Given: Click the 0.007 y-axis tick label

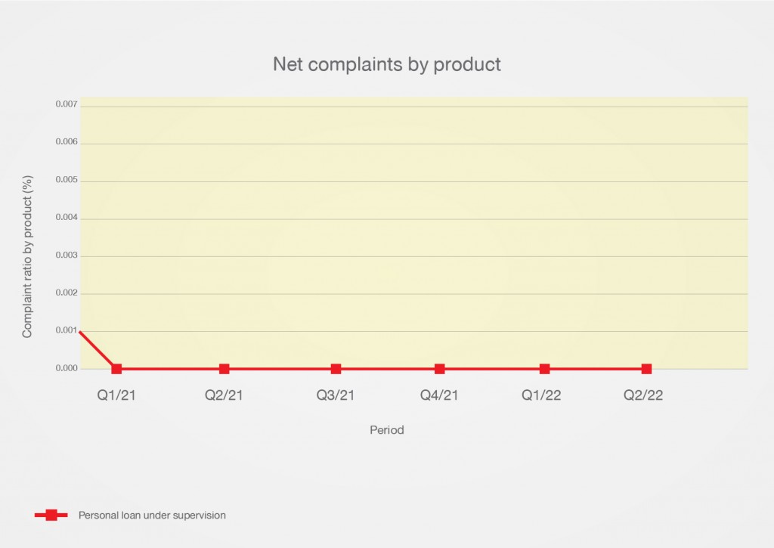Looking at the screenshot, I should pos(67,104).
